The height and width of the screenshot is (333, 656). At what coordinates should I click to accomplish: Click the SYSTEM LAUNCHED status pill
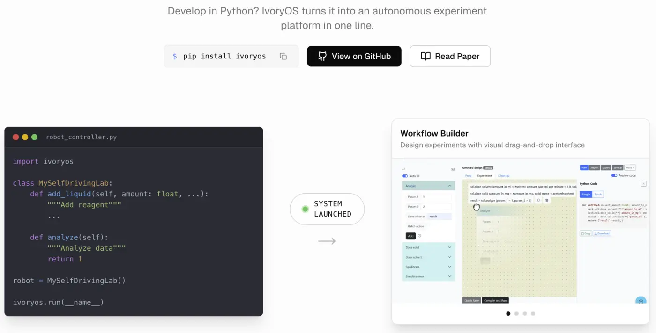pyautogui.click(x=327, y=209)
